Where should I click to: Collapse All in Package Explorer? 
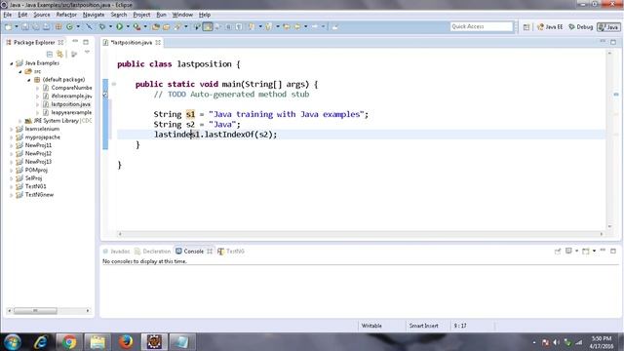[50, 54]
